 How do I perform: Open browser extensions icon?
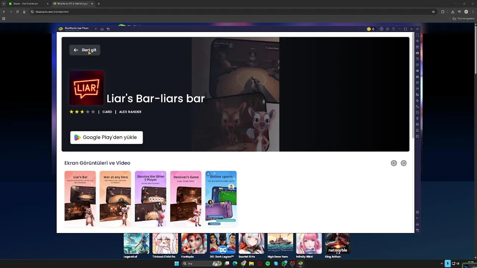[x=443, y=12]
